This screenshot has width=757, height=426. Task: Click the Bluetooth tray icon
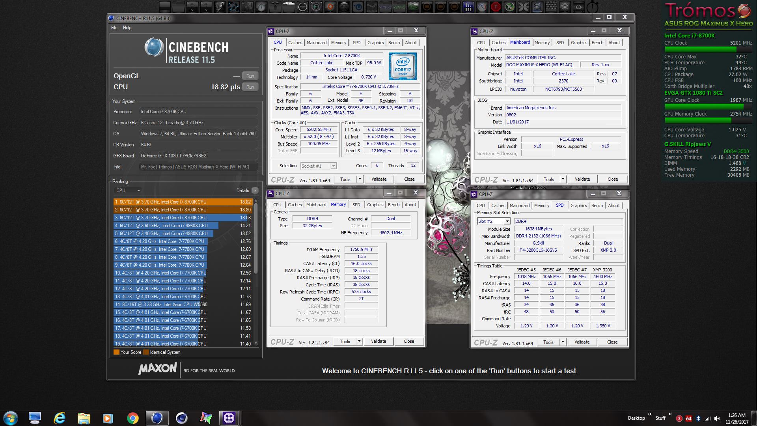click(x=698, y=419)
